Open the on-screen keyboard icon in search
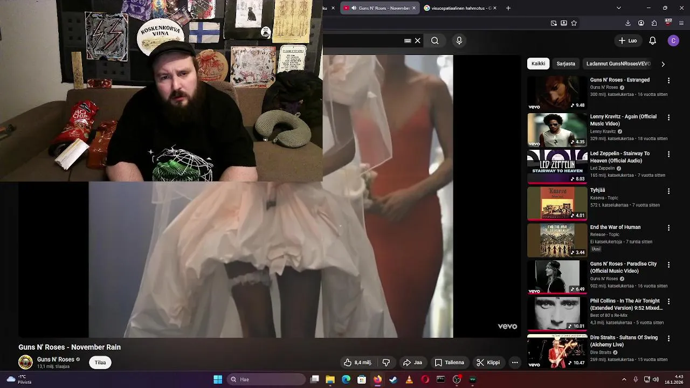Viewport: 690px width, 388px height. (408, 40)
